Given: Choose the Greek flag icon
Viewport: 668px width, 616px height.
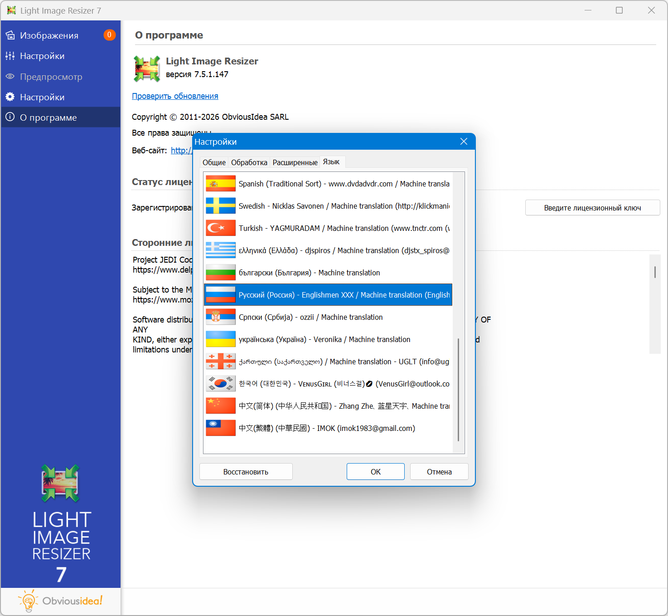Looking at the screenshot, I should coord(221,250).
